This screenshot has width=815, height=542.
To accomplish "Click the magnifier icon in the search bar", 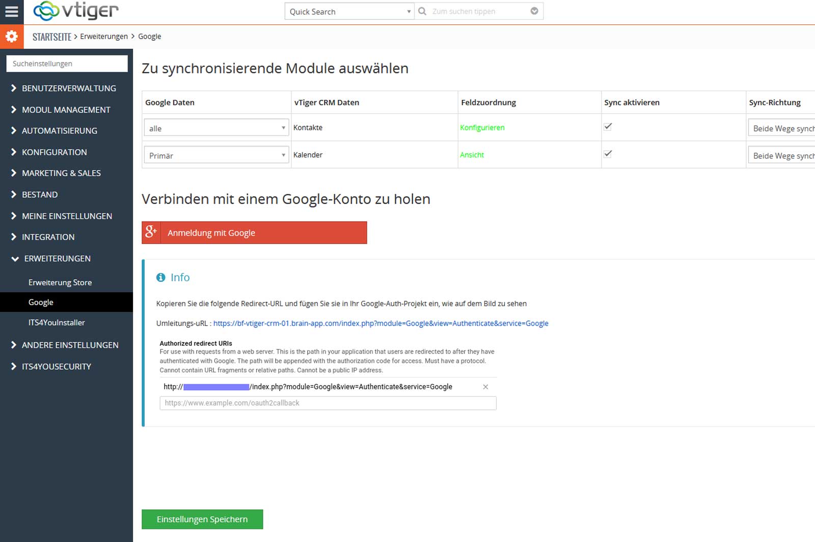I will 422,11.
